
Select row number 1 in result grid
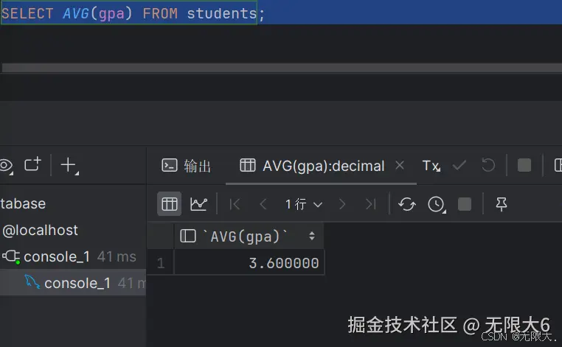point(161,263)
